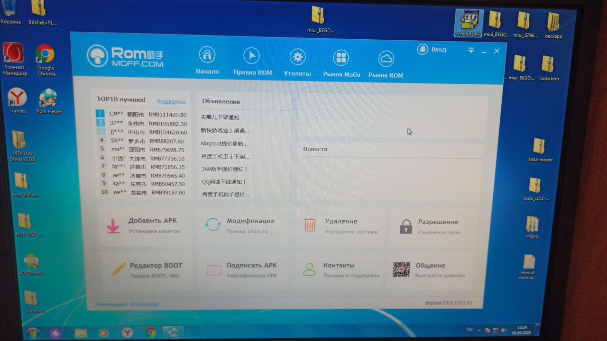Select the ADBDriver installer icon
This screenshot has width=607, height=341.
(x=32, y=265)
